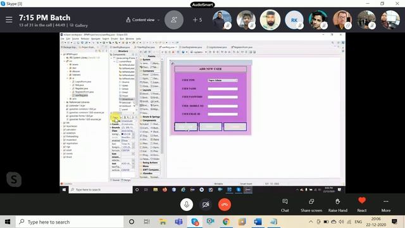
Task: Open the File menu in shared Eclipse
Action: tap(63, 39)
